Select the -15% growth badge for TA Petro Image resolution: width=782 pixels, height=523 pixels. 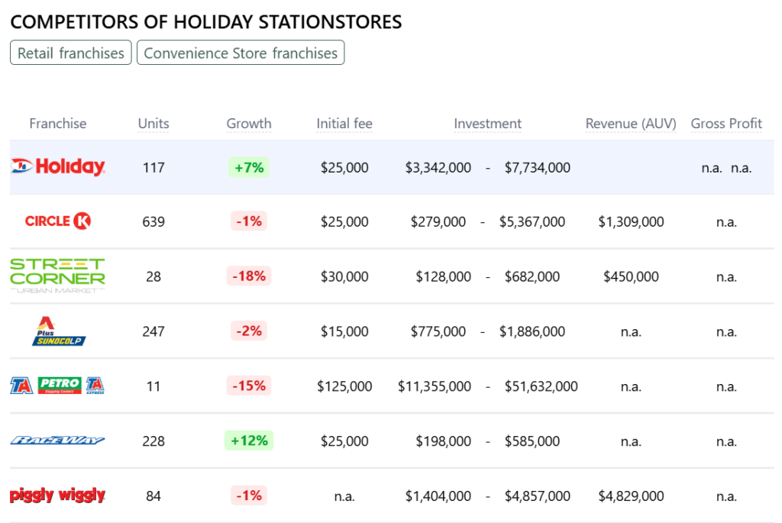pyautogui.click(x=249, y=386)
